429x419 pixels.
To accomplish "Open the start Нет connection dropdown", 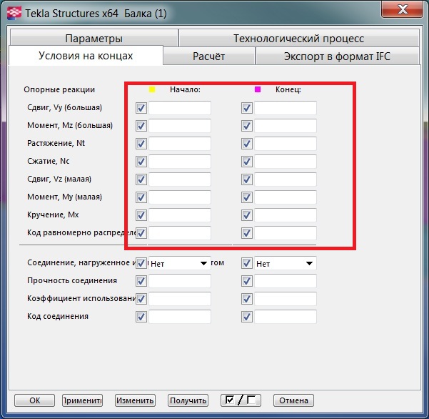I will (x=180, y=263).
